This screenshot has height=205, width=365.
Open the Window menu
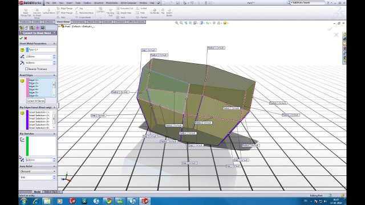click(x=143, y=3)
